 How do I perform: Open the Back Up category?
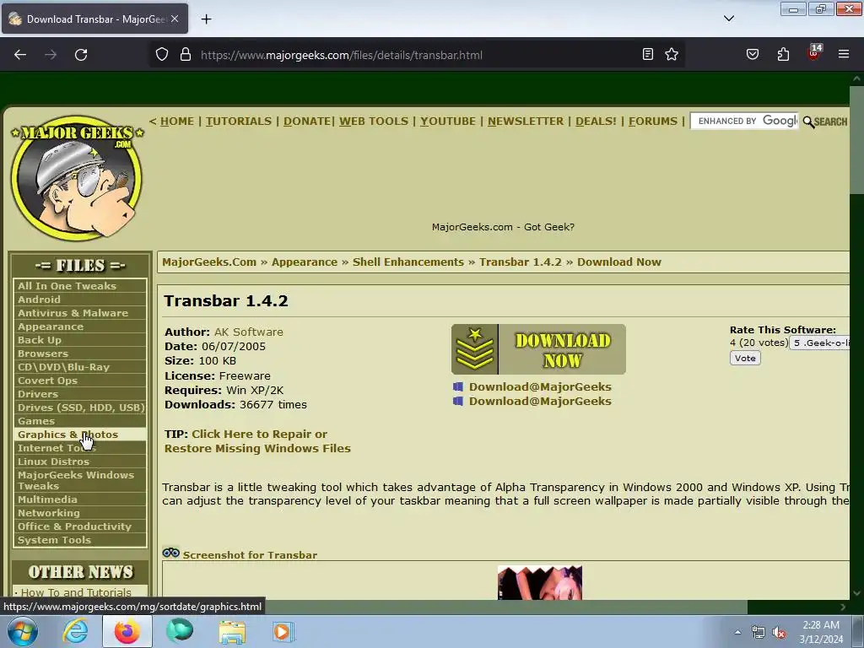[x=80, y=340]
